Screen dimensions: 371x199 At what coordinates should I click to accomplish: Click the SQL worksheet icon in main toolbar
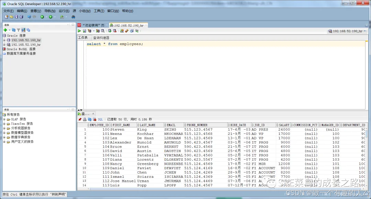[62, 17]
